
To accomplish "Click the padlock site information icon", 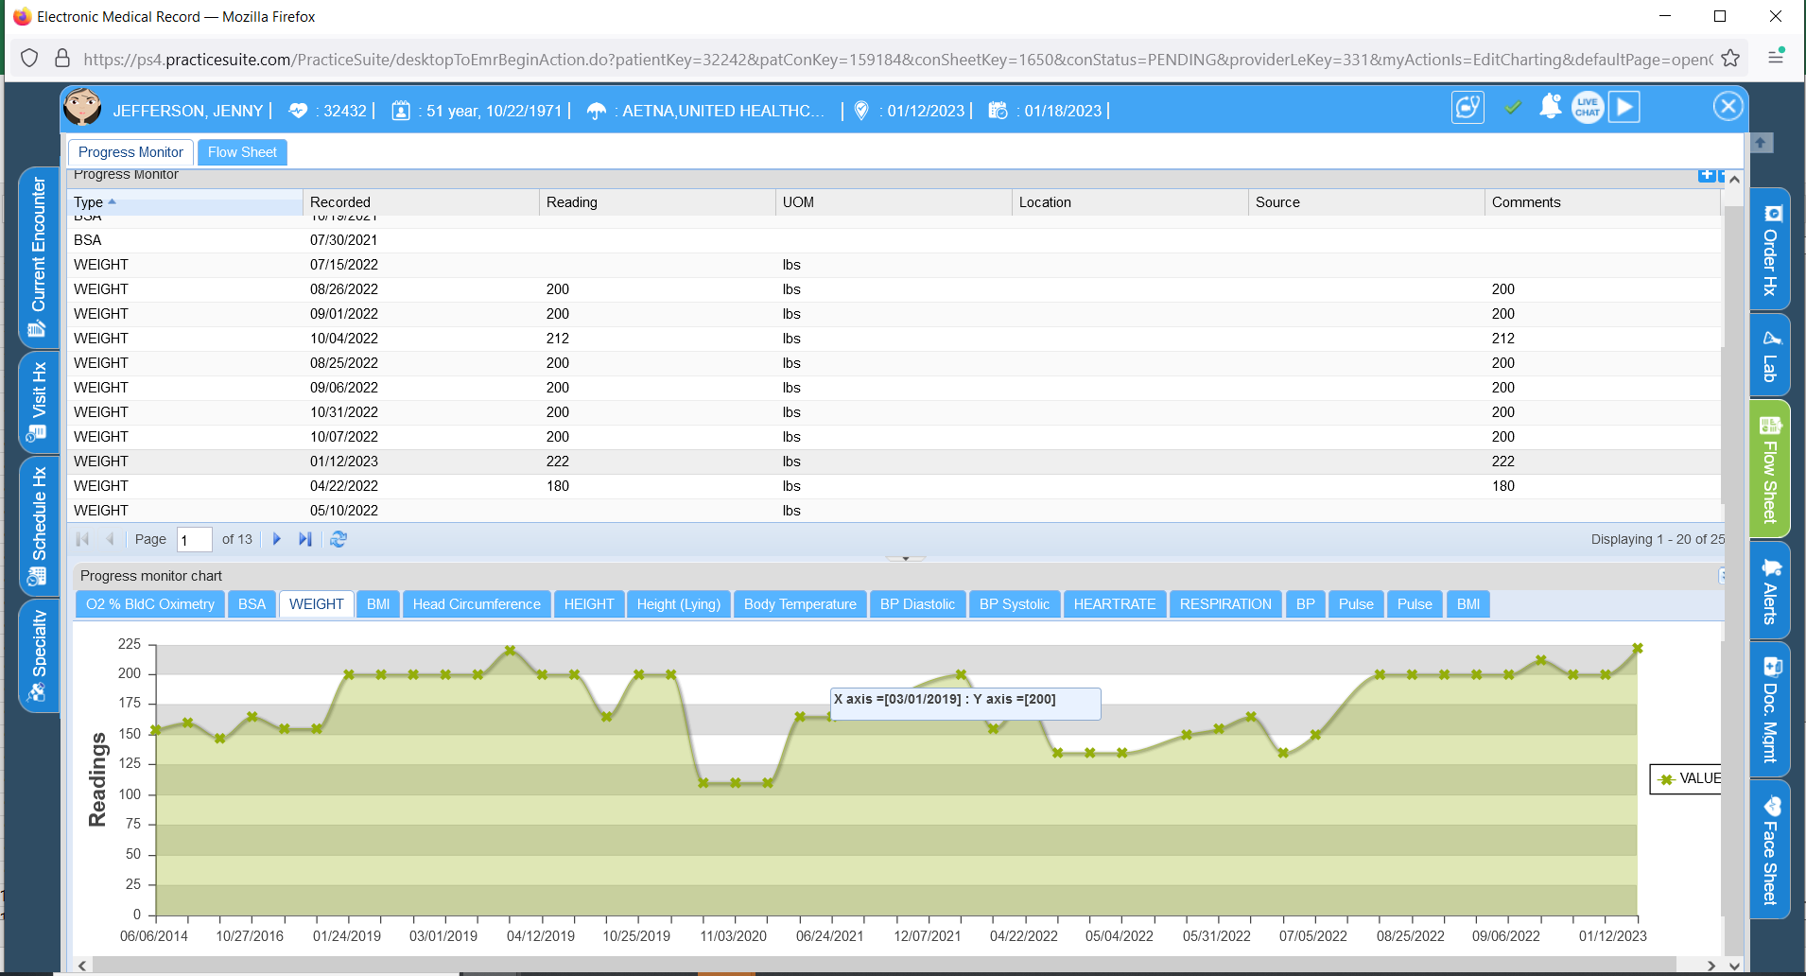I will 62,59.
